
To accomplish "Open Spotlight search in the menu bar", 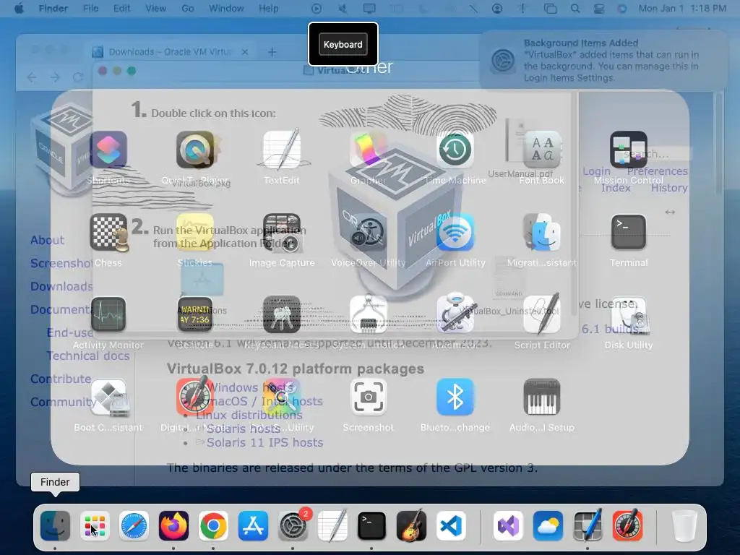I will (x=575, y=9).
